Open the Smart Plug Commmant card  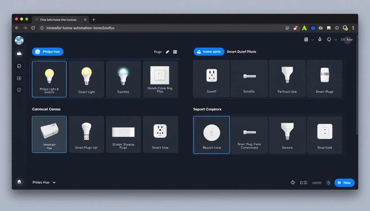[x=249, y=135]
